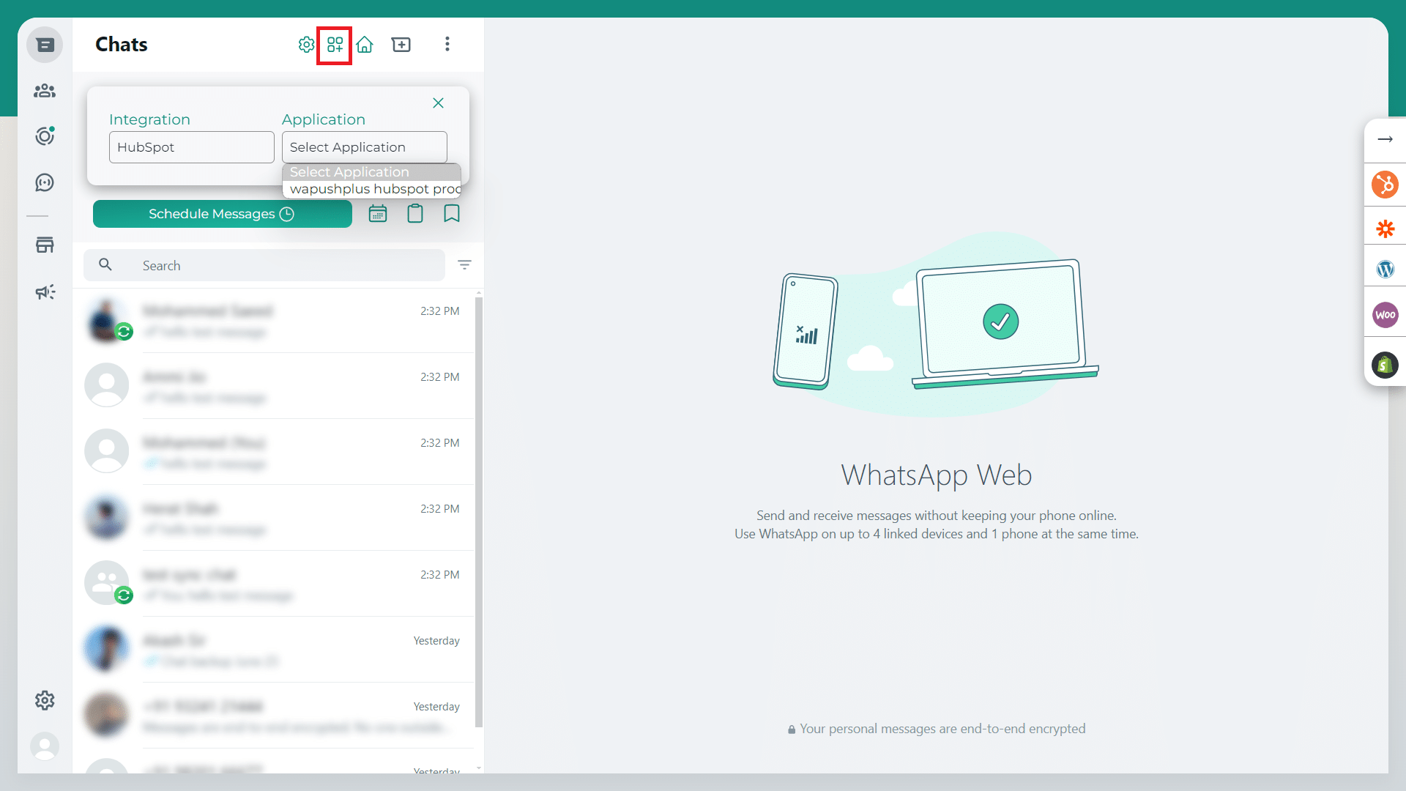The width and height of the screenshot is (1406, 791).
Task: Click the HubSpot icon in right sidebar
Action: click(x=1385, y=184)
